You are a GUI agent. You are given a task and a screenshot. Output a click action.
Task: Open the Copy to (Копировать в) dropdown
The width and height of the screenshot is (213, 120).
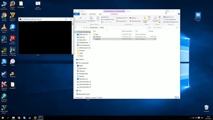121,21
